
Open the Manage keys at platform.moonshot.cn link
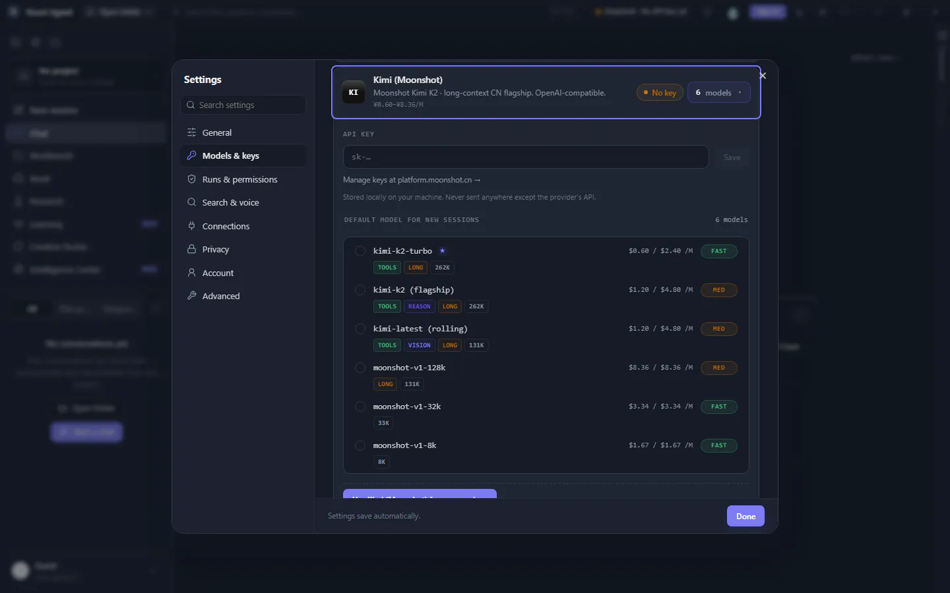click(412, 180)
